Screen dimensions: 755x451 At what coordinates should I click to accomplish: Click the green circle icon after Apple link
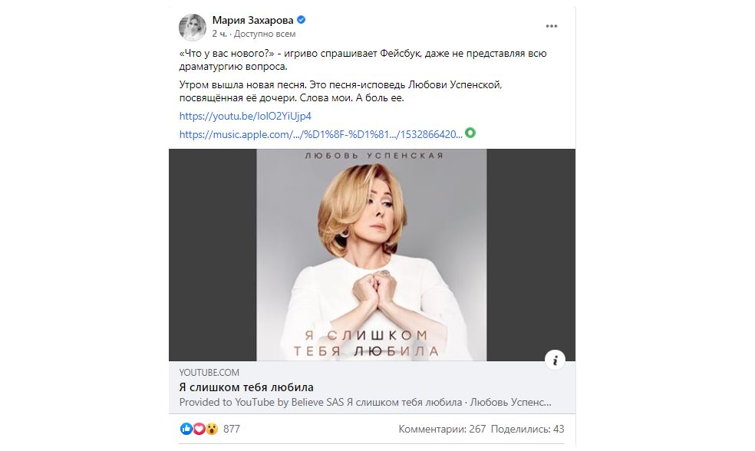click(x=471, y=133)
